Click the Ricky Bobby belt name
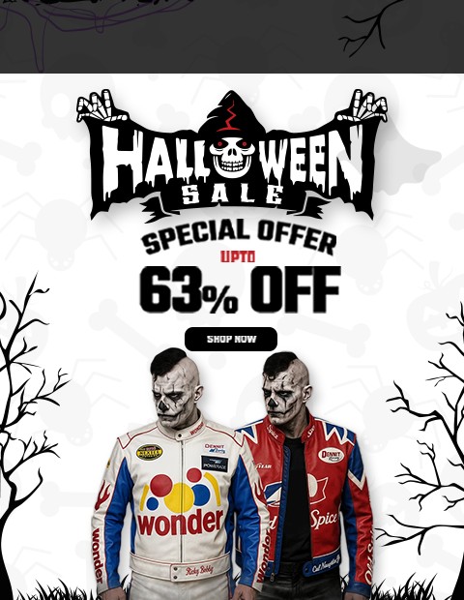The width and height of the screenshot is (464, 600). coord(199,571)
